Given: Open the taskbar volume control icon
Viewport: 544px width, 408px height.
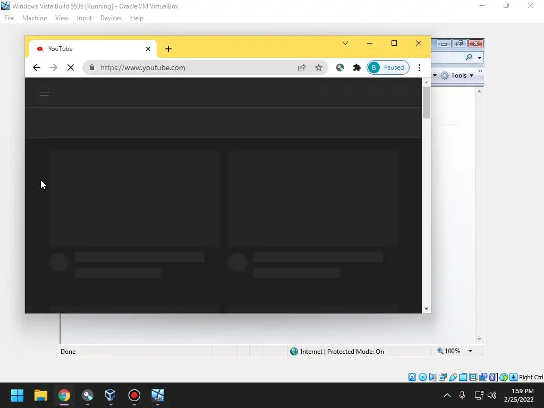Looking at the screenshot, I should click(x=492, y=395).
